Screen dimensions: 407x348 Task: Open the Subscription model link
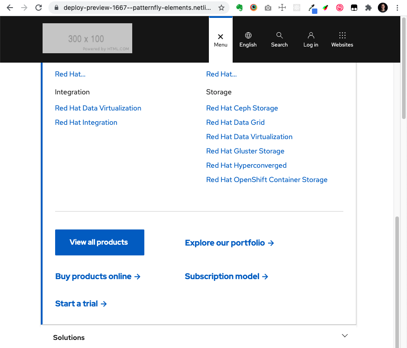tap(226, 276)
